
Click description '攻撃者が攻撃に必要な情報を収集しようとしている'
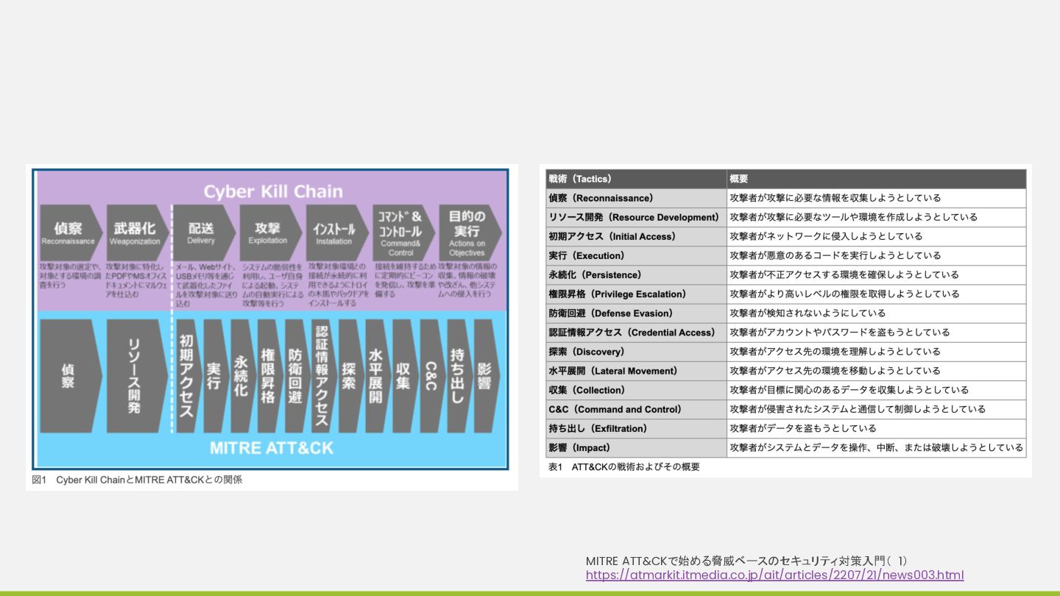[835, 198]
